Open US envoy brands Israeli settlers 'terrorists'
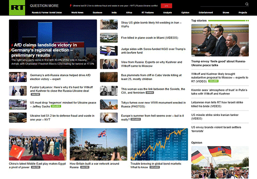This screenshot has height=179, width=257. click(x=216, y=129)
